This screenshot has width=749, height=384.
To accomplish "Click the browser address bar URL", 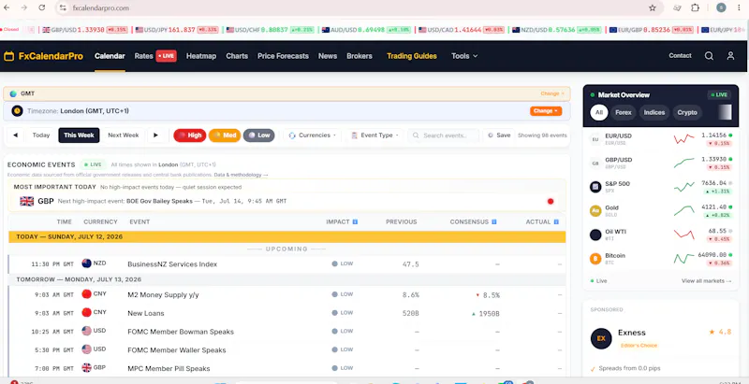I will [x=101, y=8].
